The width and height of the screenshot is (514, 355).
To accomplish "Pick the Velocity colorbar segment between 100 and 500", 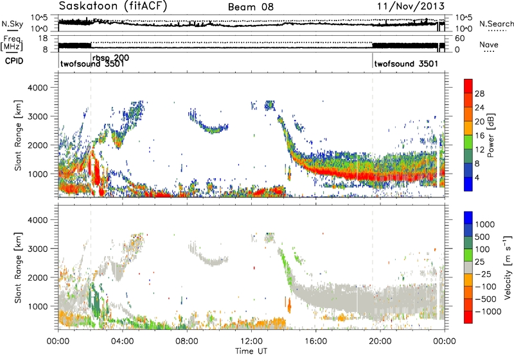I will tap(468, 242).
